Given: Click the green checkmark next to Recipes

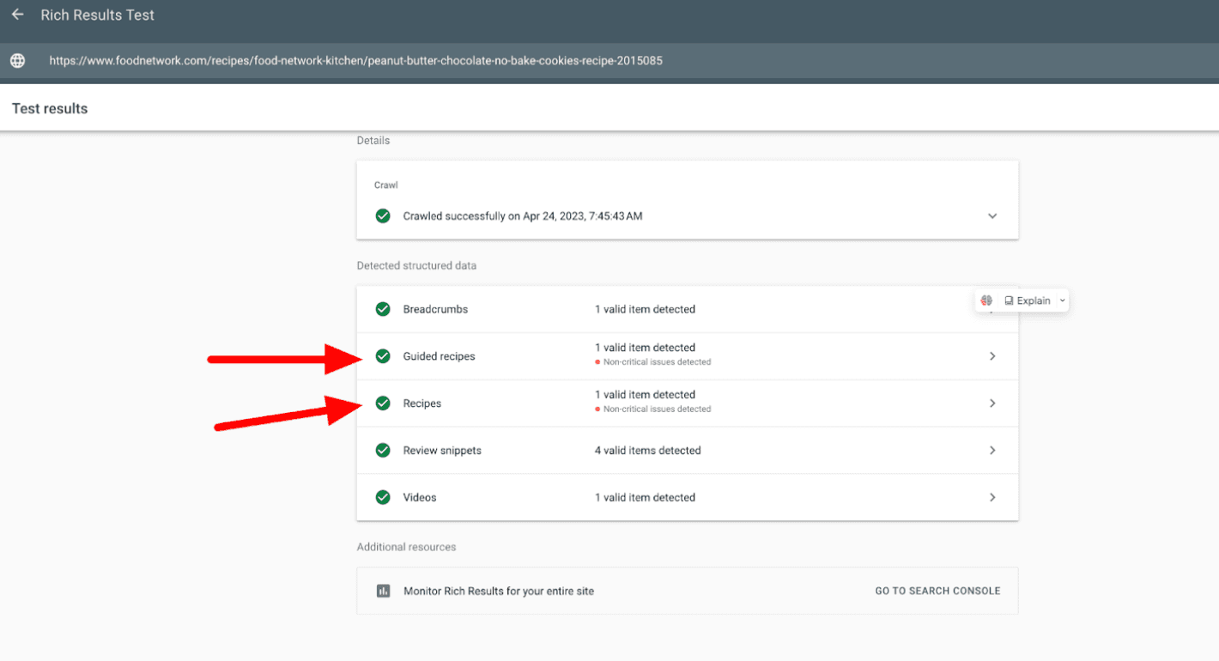Looking at the screenshot, I should coord(383,403).
